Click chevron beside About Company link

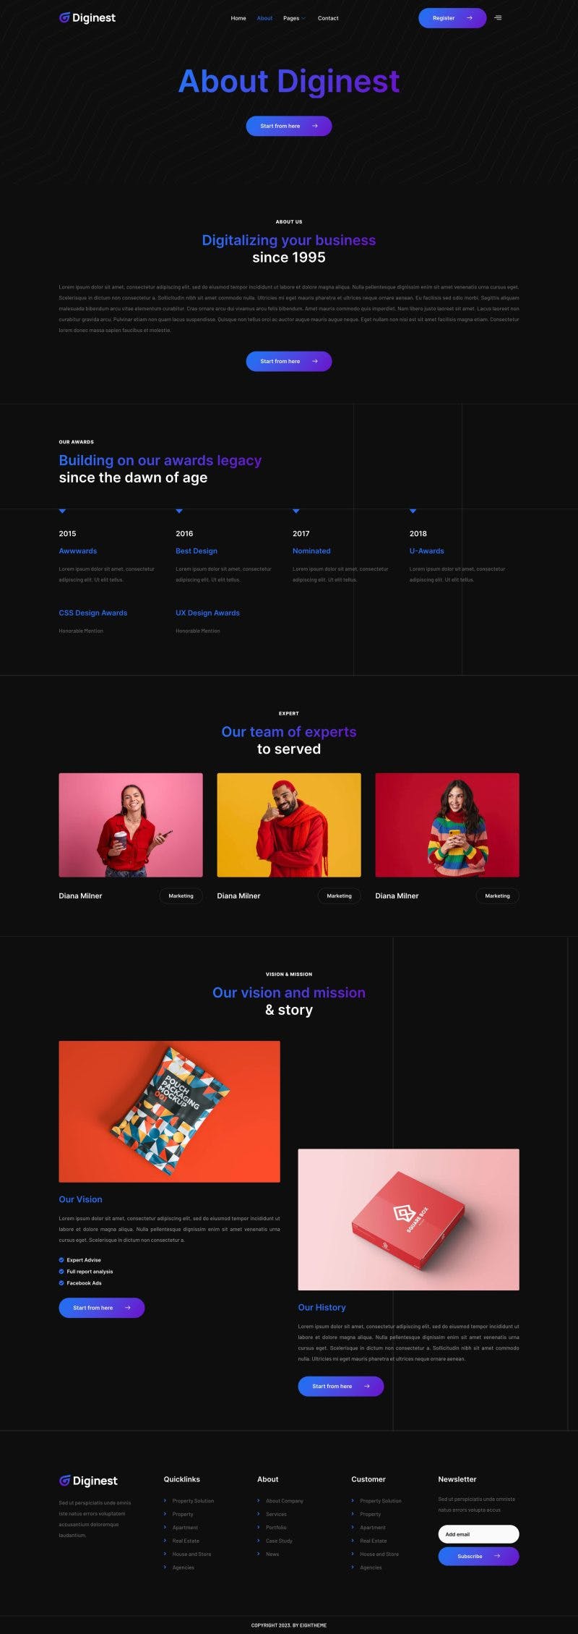pos(259,1500)
